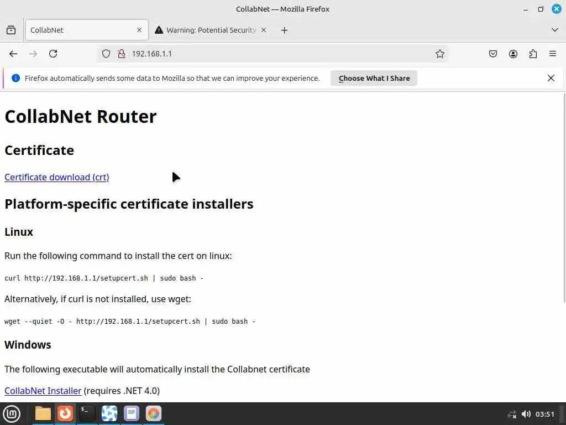Screen dimensions: 566x425
Task: Bookmark this page with the star
Action: (x=439, y=54)
